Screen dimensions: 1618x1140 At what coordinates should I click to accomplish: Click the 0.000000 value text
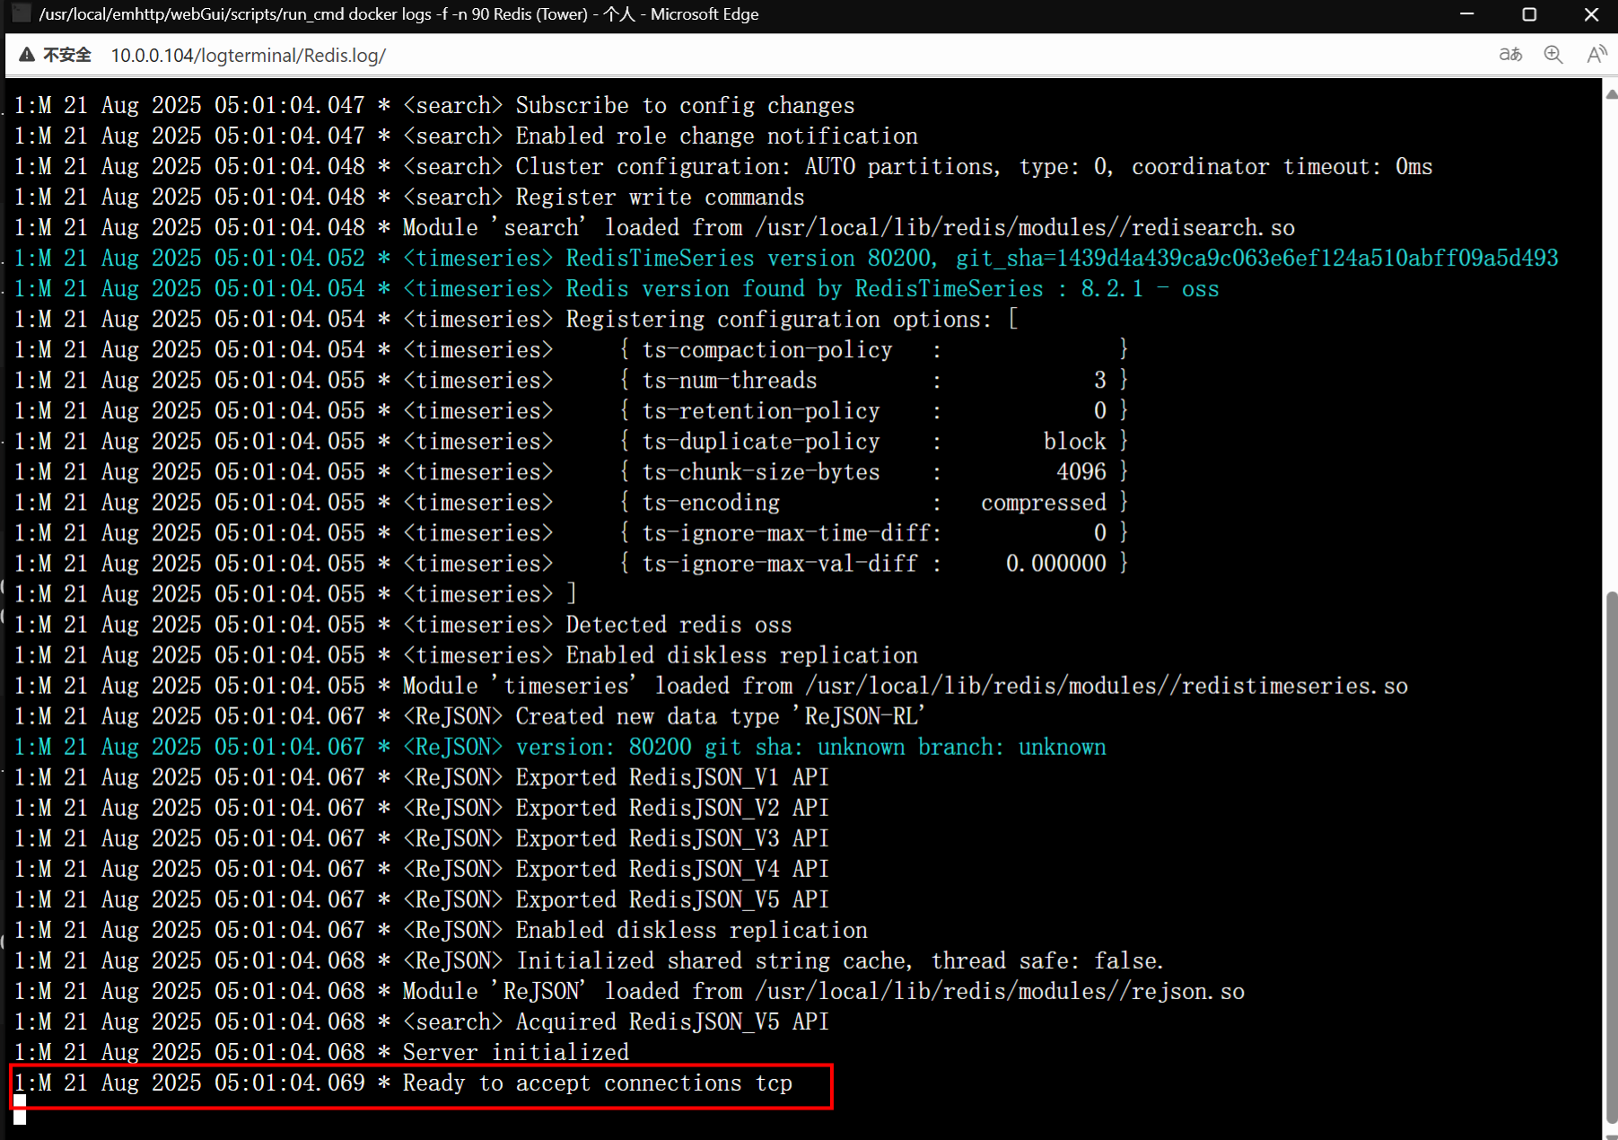click(x=1056, y=564)
